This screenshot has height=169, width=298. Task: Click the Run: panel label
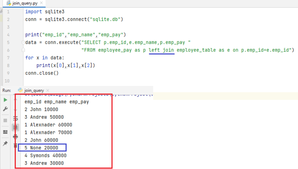click(x=7, y=90)
